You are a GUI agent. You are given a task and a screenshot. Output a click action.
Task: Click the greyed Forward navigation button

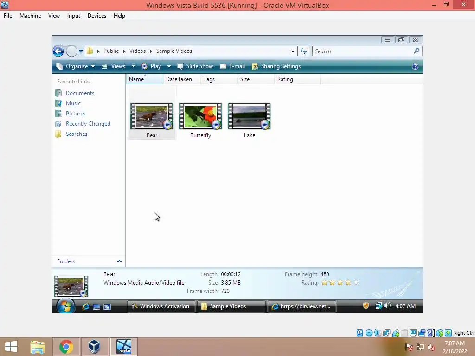click(x=71, y=51)
